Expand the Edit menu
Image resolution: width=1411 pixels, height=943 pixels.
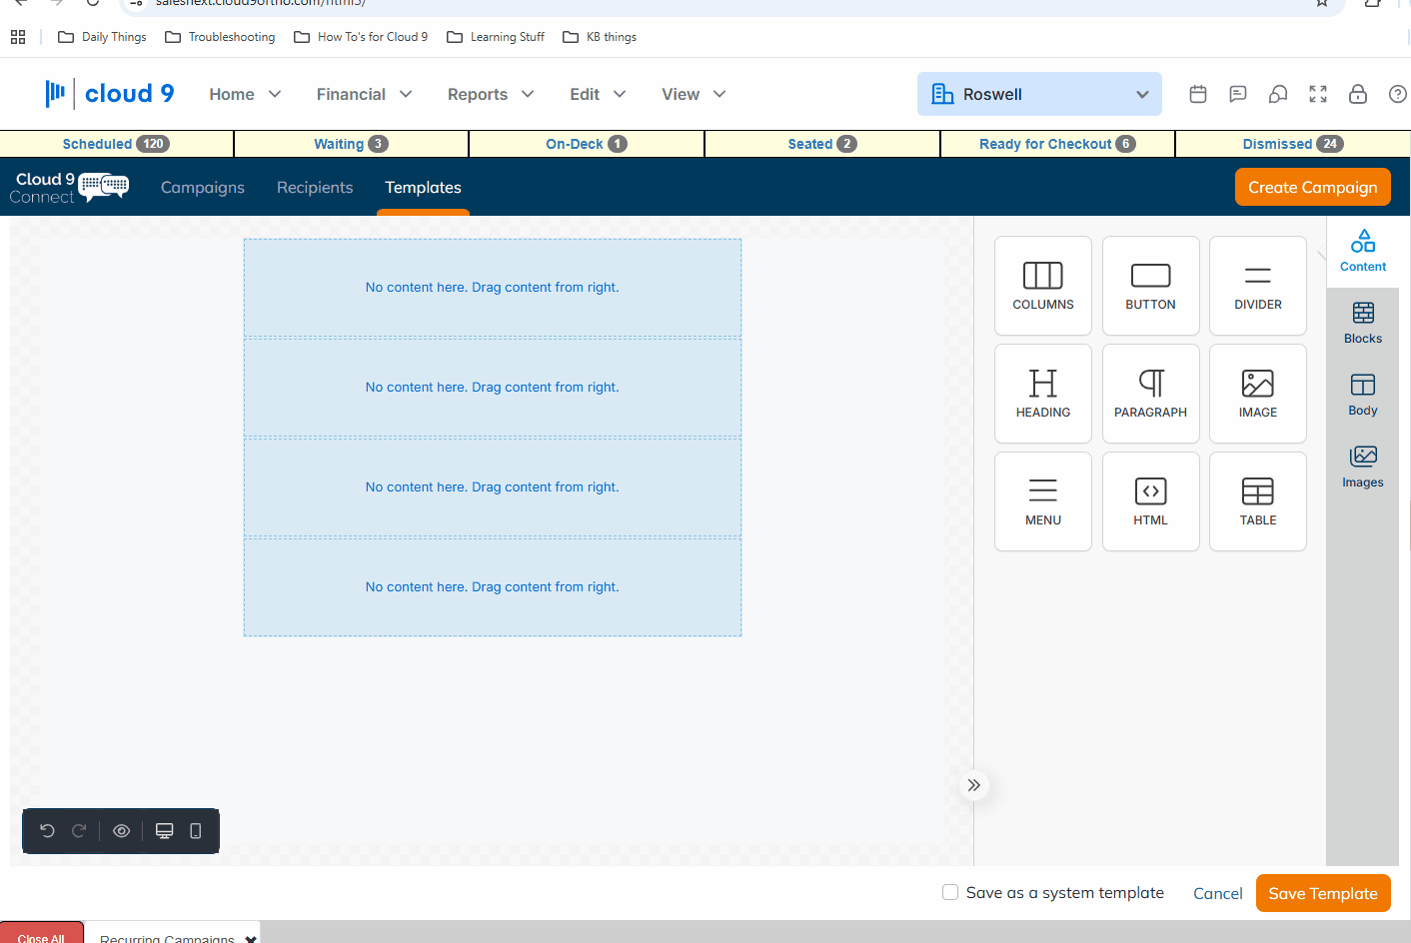click(598, 94)
